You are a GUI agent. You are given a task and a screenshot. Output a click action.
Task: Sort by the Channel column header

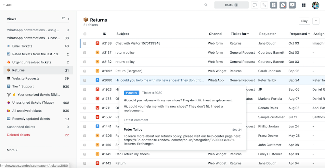coord(215,34)
